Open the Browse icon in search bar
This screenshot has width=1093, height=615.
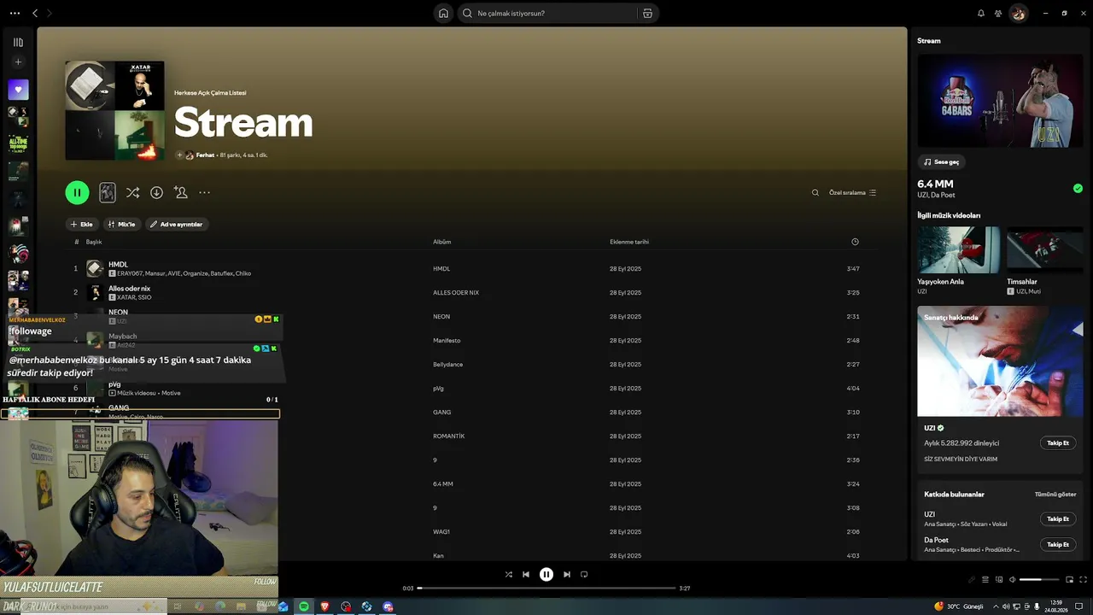[x=647, y=14]
